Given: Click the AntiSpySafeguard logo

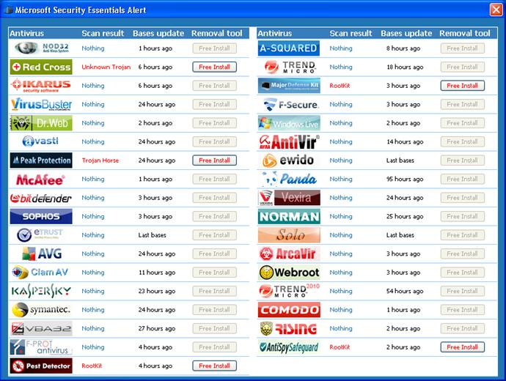Looking at the screenshot, I should [289, 347].
